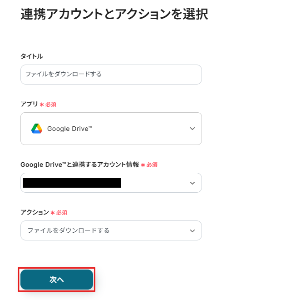Click the 必須 text beside アプリ
300x300 pixels.
[51, 105]
